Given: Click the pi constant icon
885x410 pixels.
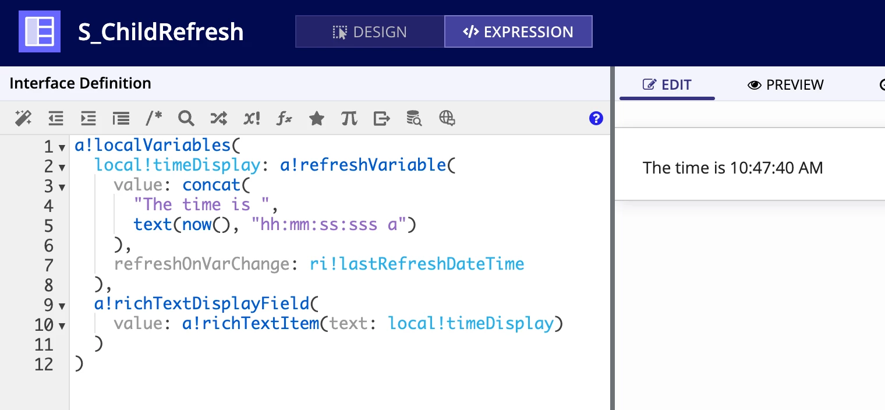Looking at the screenshot, I should pyautogui.click(x=349, y=119).
